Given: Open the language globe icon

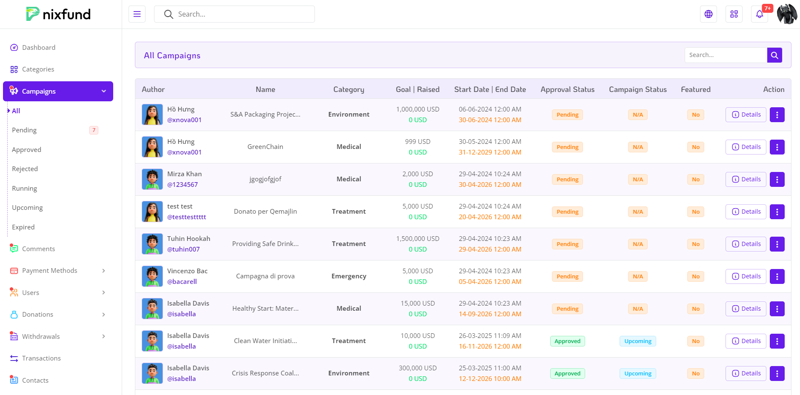Looking at the screenshot, I should [x=709, y=14].
